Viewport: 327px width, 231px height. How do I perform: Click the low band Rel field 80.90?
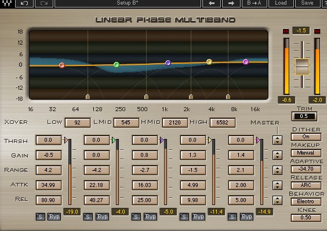click(49, 200)
